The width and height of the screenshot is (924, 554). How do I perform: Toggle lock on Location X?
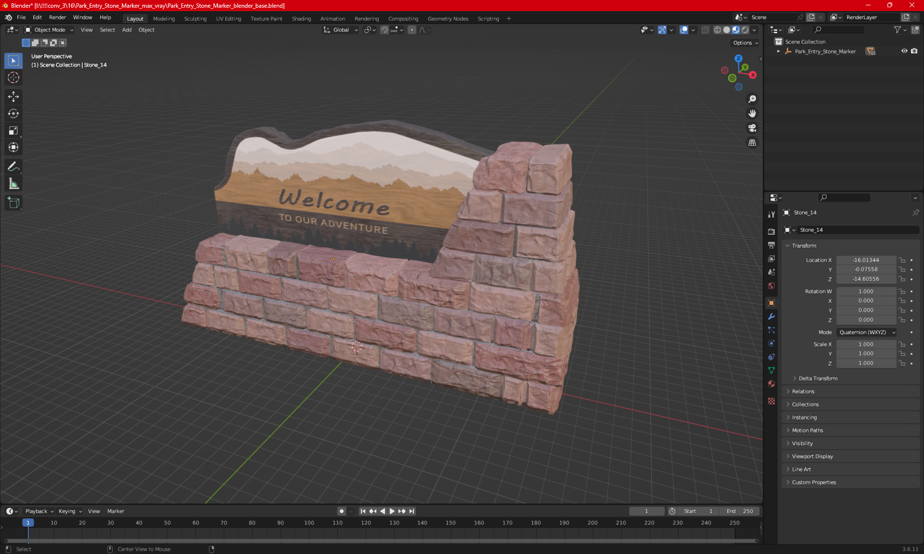click(902, 260)
